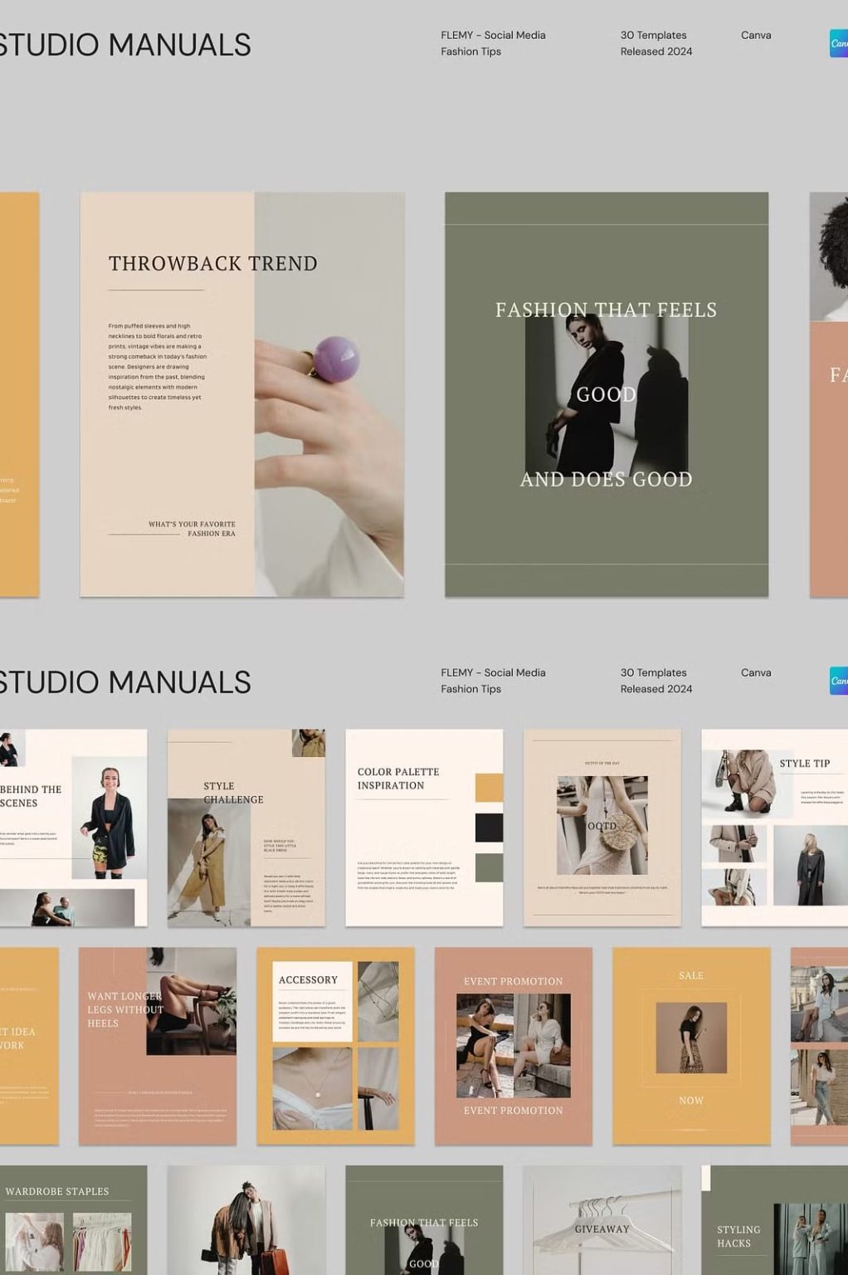The height and width of the screenshot is (1275, 848).
Task: Click the 'What's Your Favorite Fashion Era' text
Action: (192, 529)
